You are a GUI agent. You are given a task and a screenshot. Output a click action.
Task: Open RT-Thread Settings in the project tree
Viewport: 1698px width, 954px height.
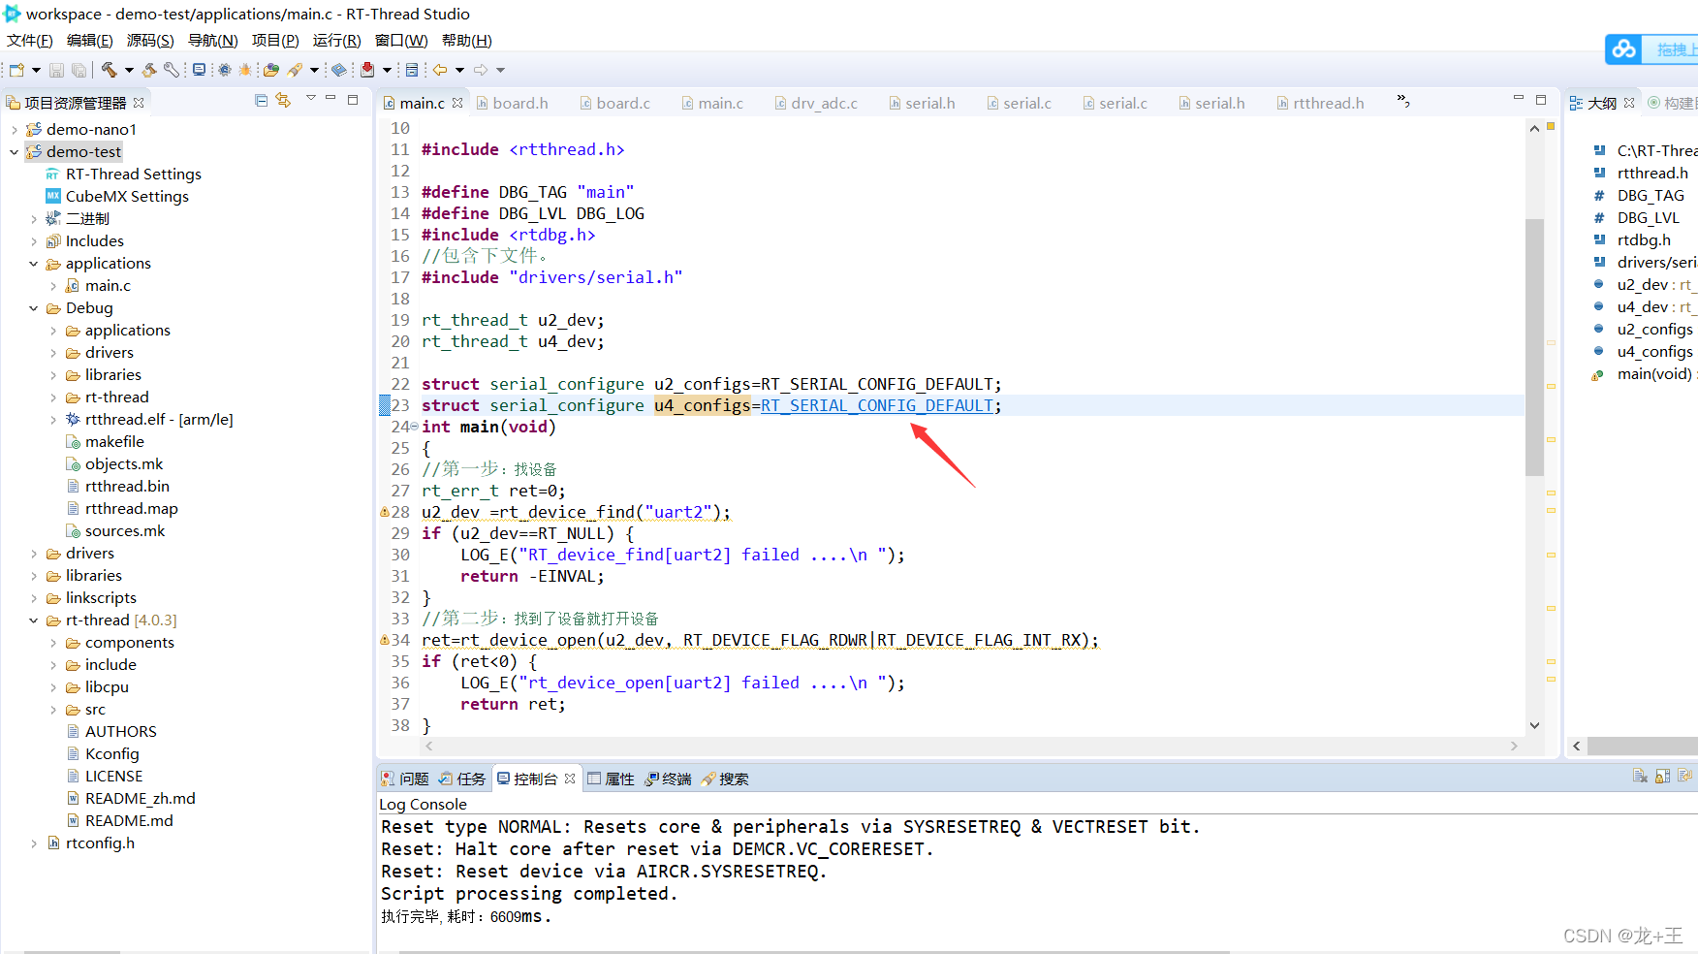pos(134,175)
